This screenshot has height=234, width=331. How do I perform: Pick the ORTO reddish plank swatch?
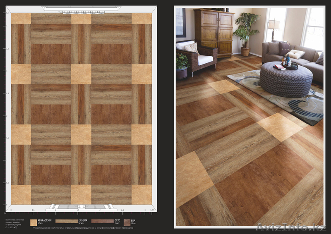pyautogui.click(x=102, y=221)
